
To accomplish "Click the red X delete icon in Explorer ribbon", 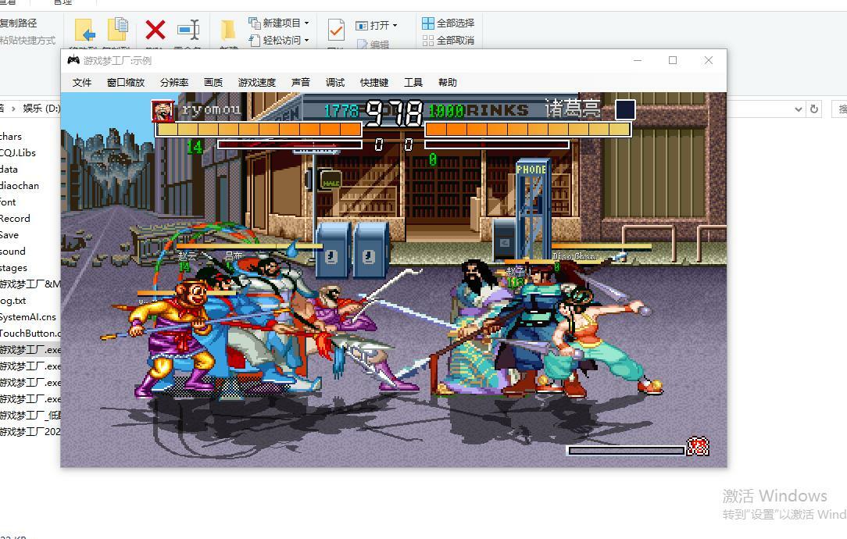I will click(x=155, y=30).
